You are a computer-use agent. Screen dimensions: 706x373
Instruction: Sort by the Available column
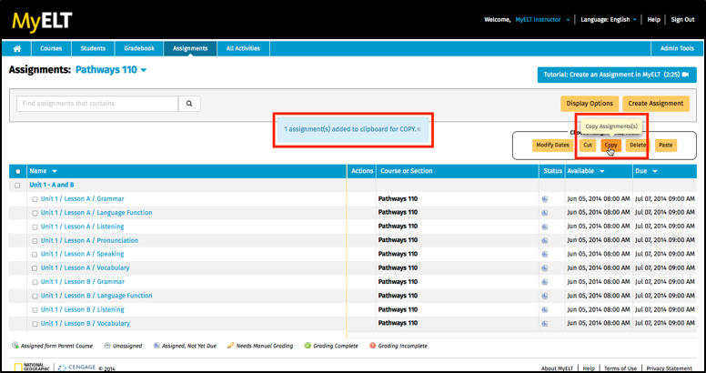pyautogui.click(x=585, y=171)
